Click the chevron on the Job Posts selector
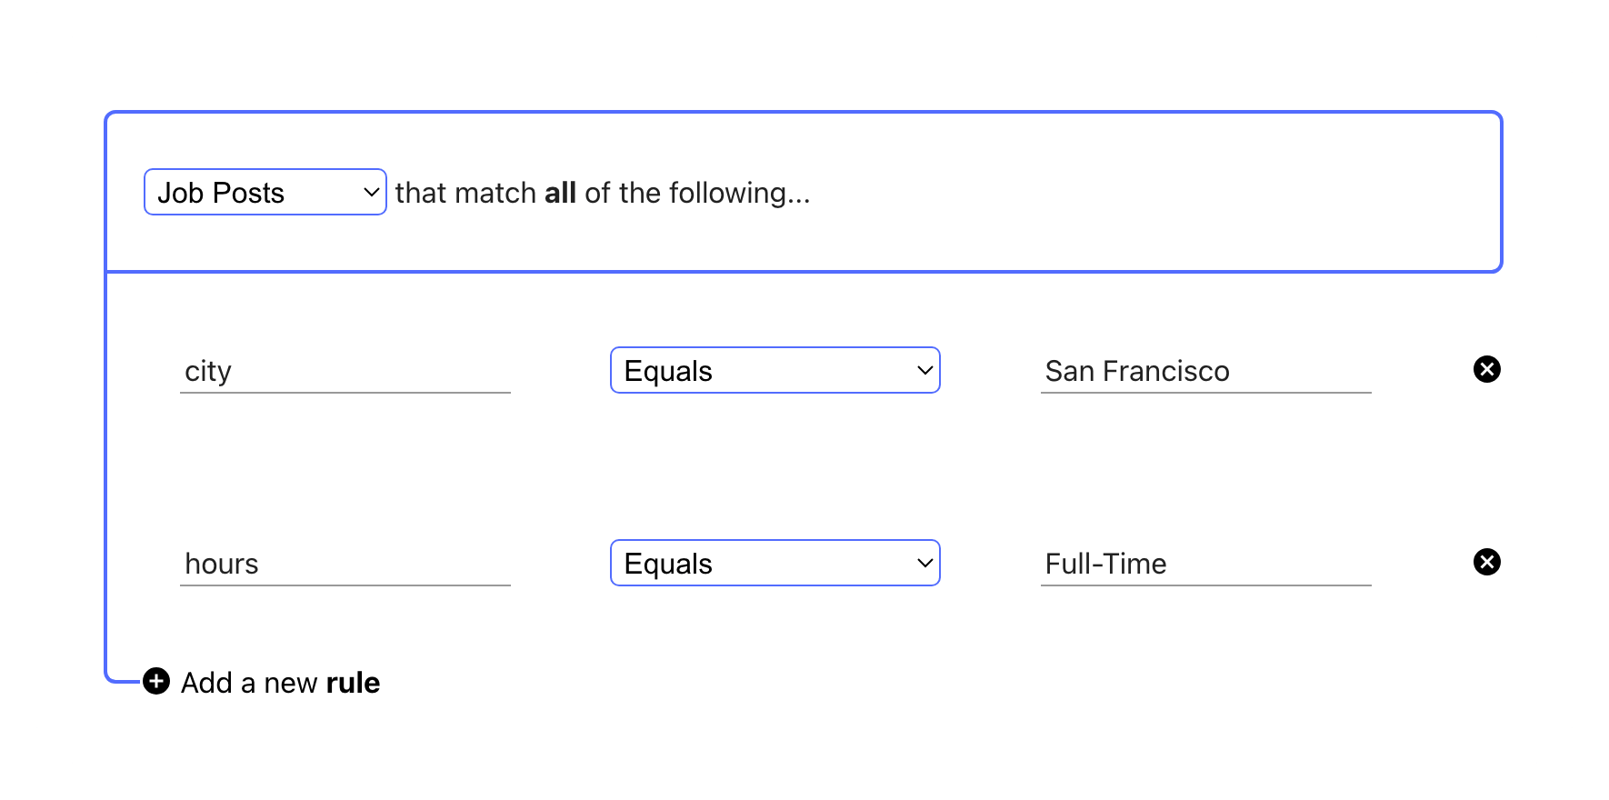Screen dimensions: 1609x800 click(370, 192)
